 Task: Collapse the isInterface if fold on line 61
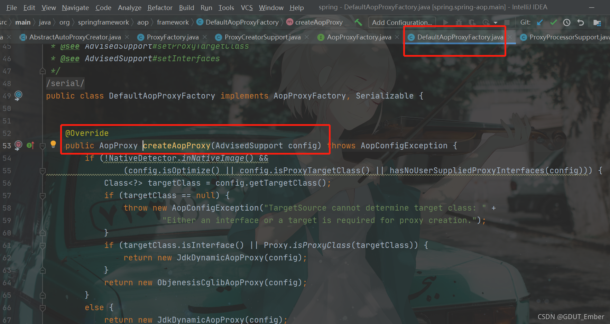click(43, 246)
